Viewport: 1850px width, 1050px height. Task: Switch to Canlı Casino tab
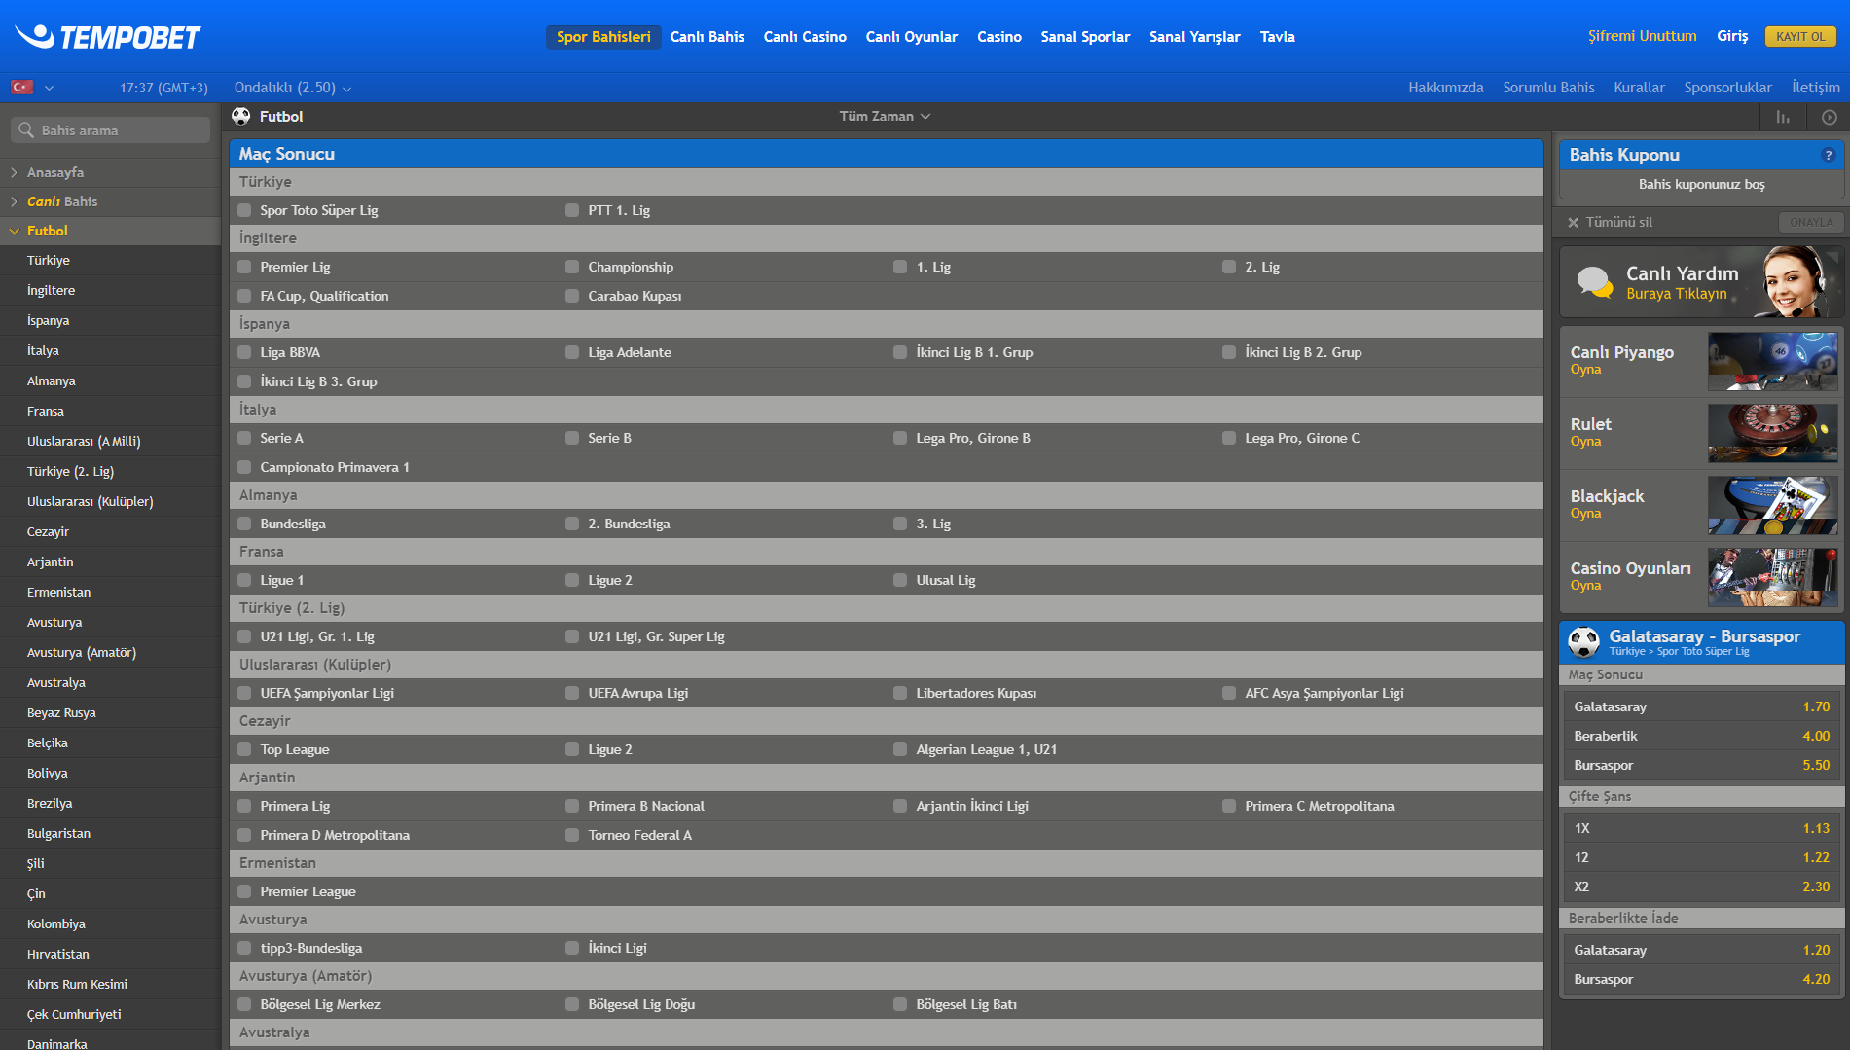(804, 37)
